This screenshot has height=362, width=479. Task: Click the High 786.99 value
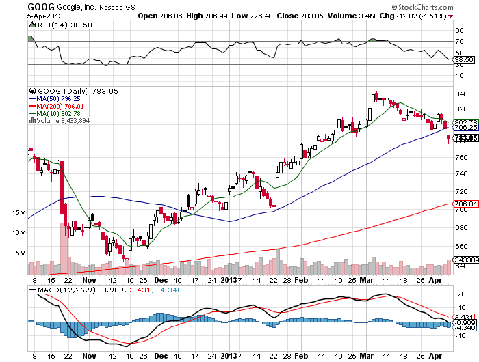point(207,16)
